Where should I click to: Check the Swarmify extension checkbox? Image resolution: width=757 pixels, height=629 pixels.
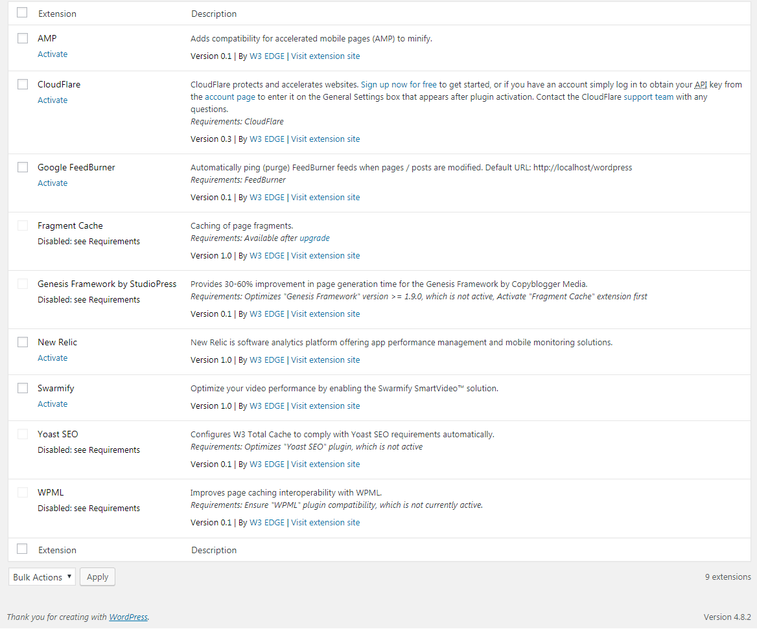pos(23,388)
